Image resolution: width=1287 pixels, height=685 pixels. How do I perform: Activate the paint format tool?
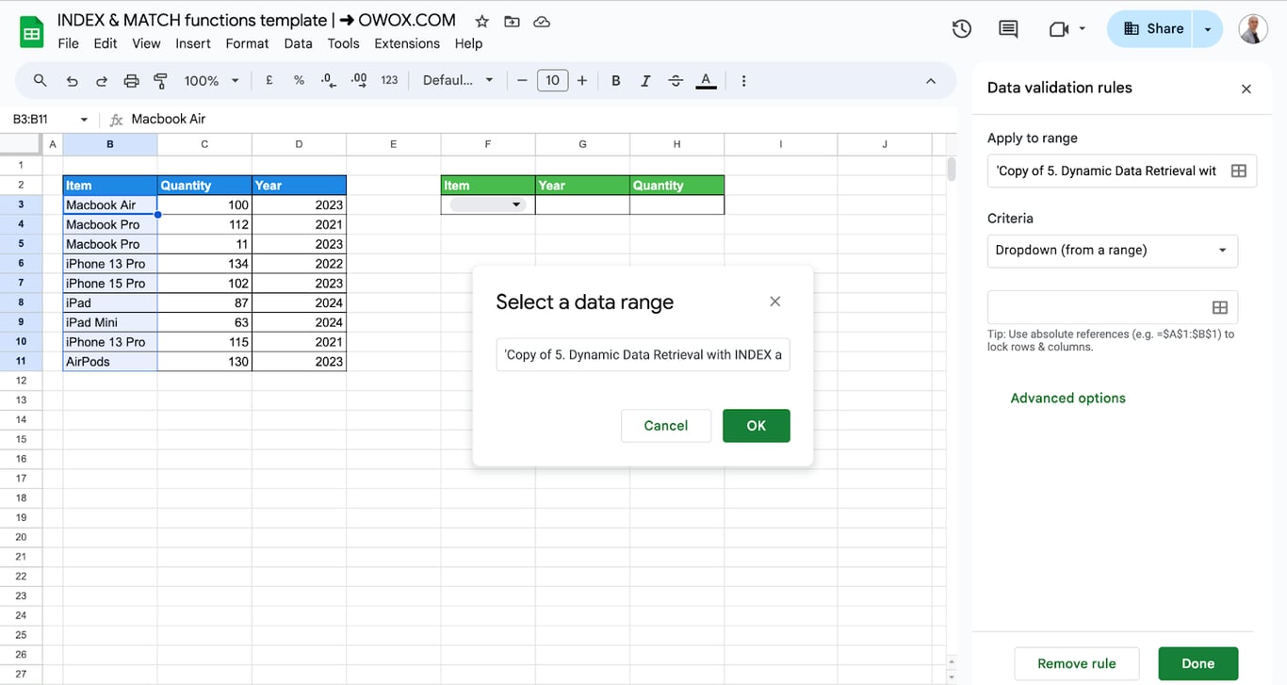point(160,81)
